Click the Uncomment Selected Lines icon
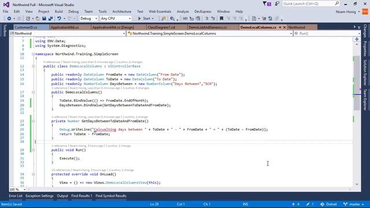The image size is (370, 208). click(x=213, y=18)
